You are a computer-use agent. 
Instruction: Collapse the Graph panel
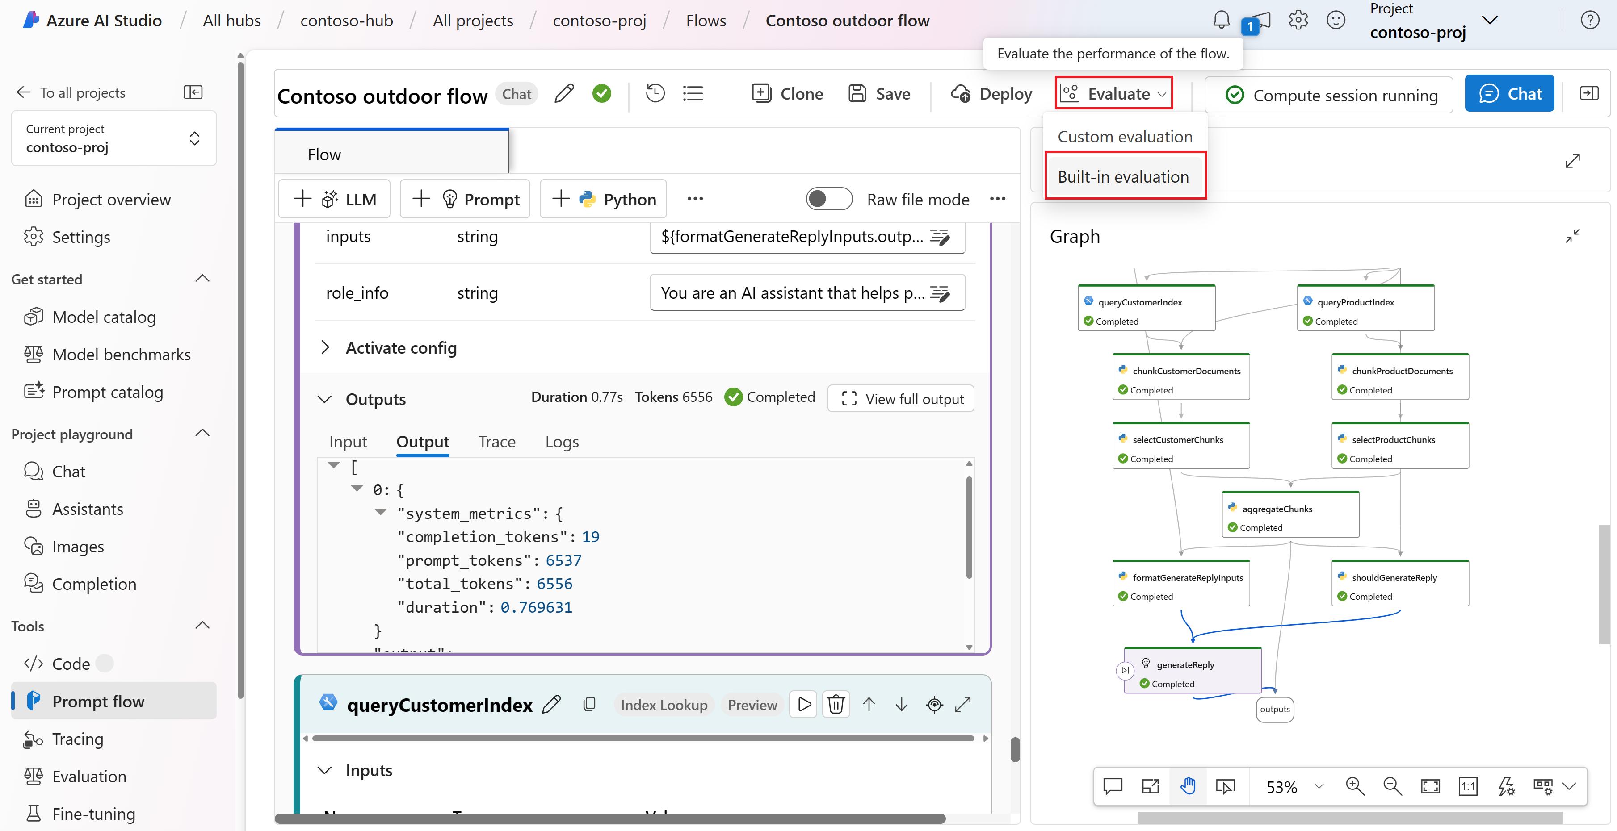(1572, 236)
